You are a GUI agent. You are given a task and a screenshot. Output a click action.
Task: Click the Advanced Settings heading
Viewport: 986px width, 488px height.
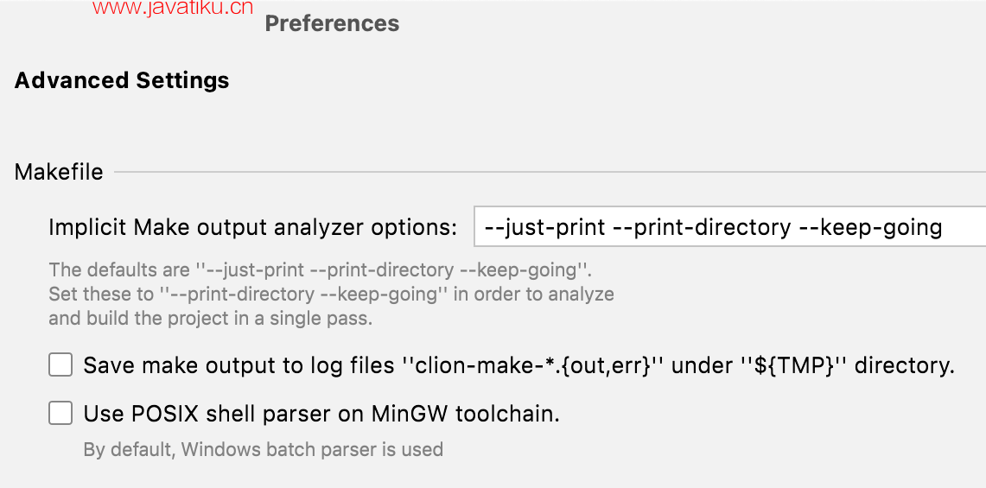coord(122,80)
